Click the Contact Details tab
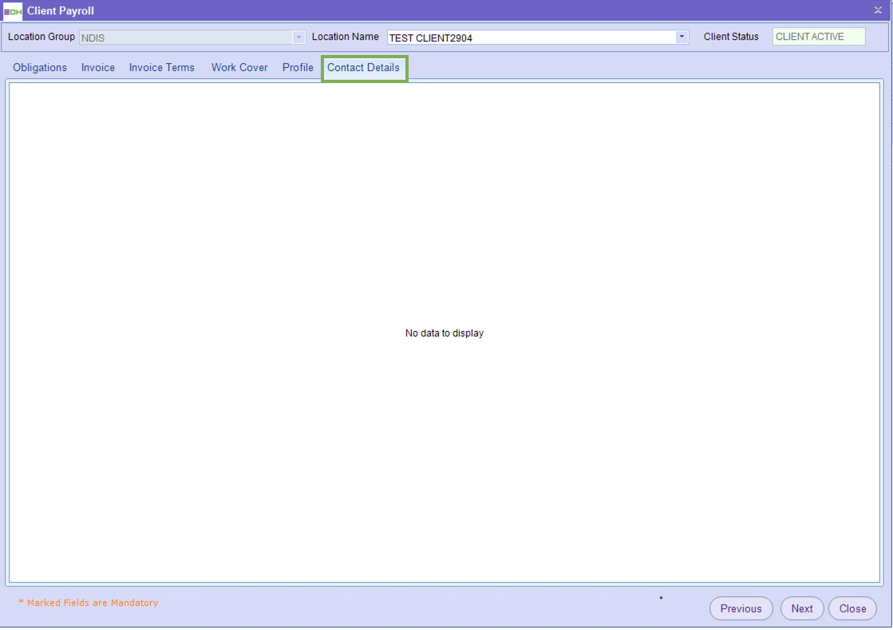 [364, 68]
